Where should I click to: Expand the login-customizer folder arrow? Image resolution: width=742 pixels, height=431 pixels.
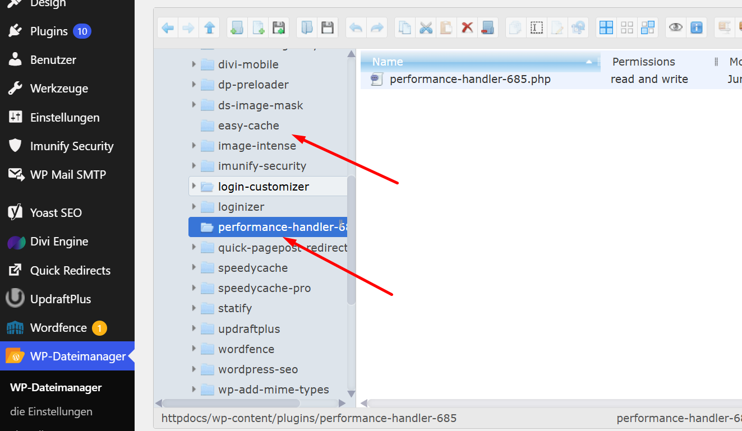(x=194, y=186)
